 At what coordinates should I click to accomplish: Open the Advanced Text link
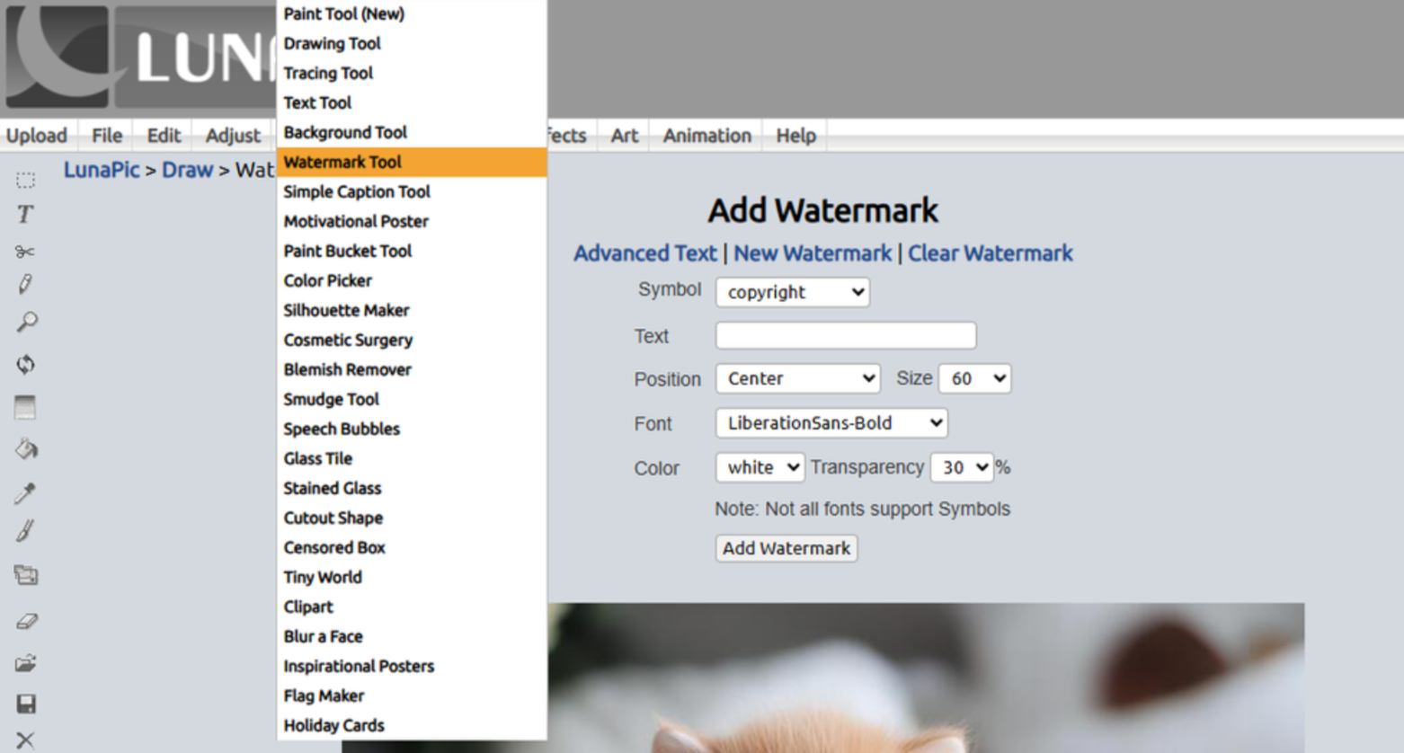[645, 253]
